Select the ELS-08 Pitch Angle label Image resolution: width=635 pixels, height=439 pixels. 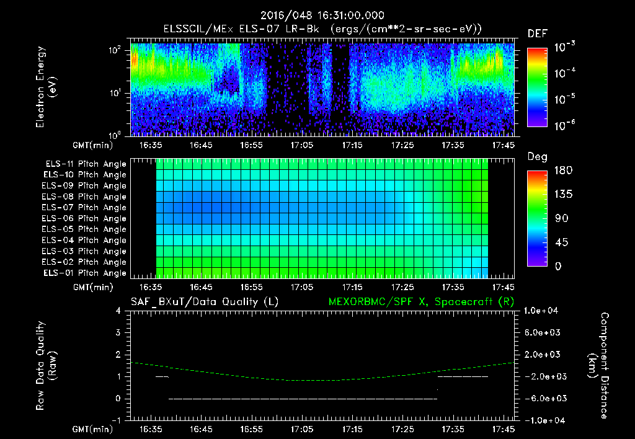tap(84, 197)
